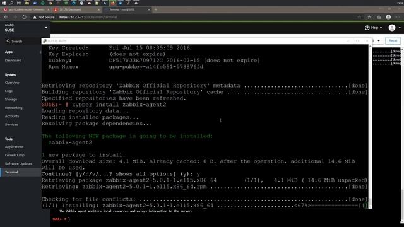Open Task View on the taskbar
This screenshot has height=227, width=404.
(x=19, y=3)
